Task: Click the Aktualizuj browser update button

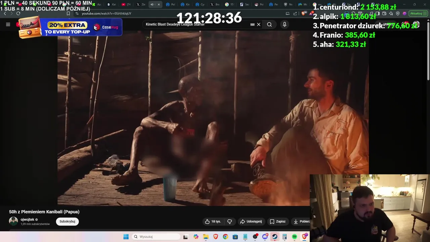Action: point(418,13)
